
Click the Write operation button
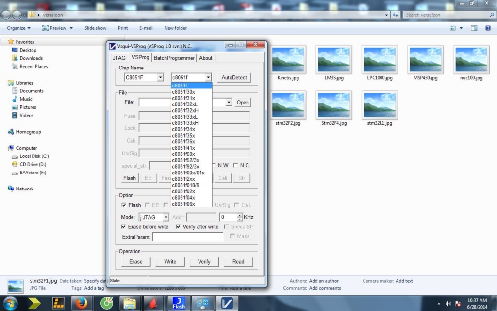pos(170,262)
